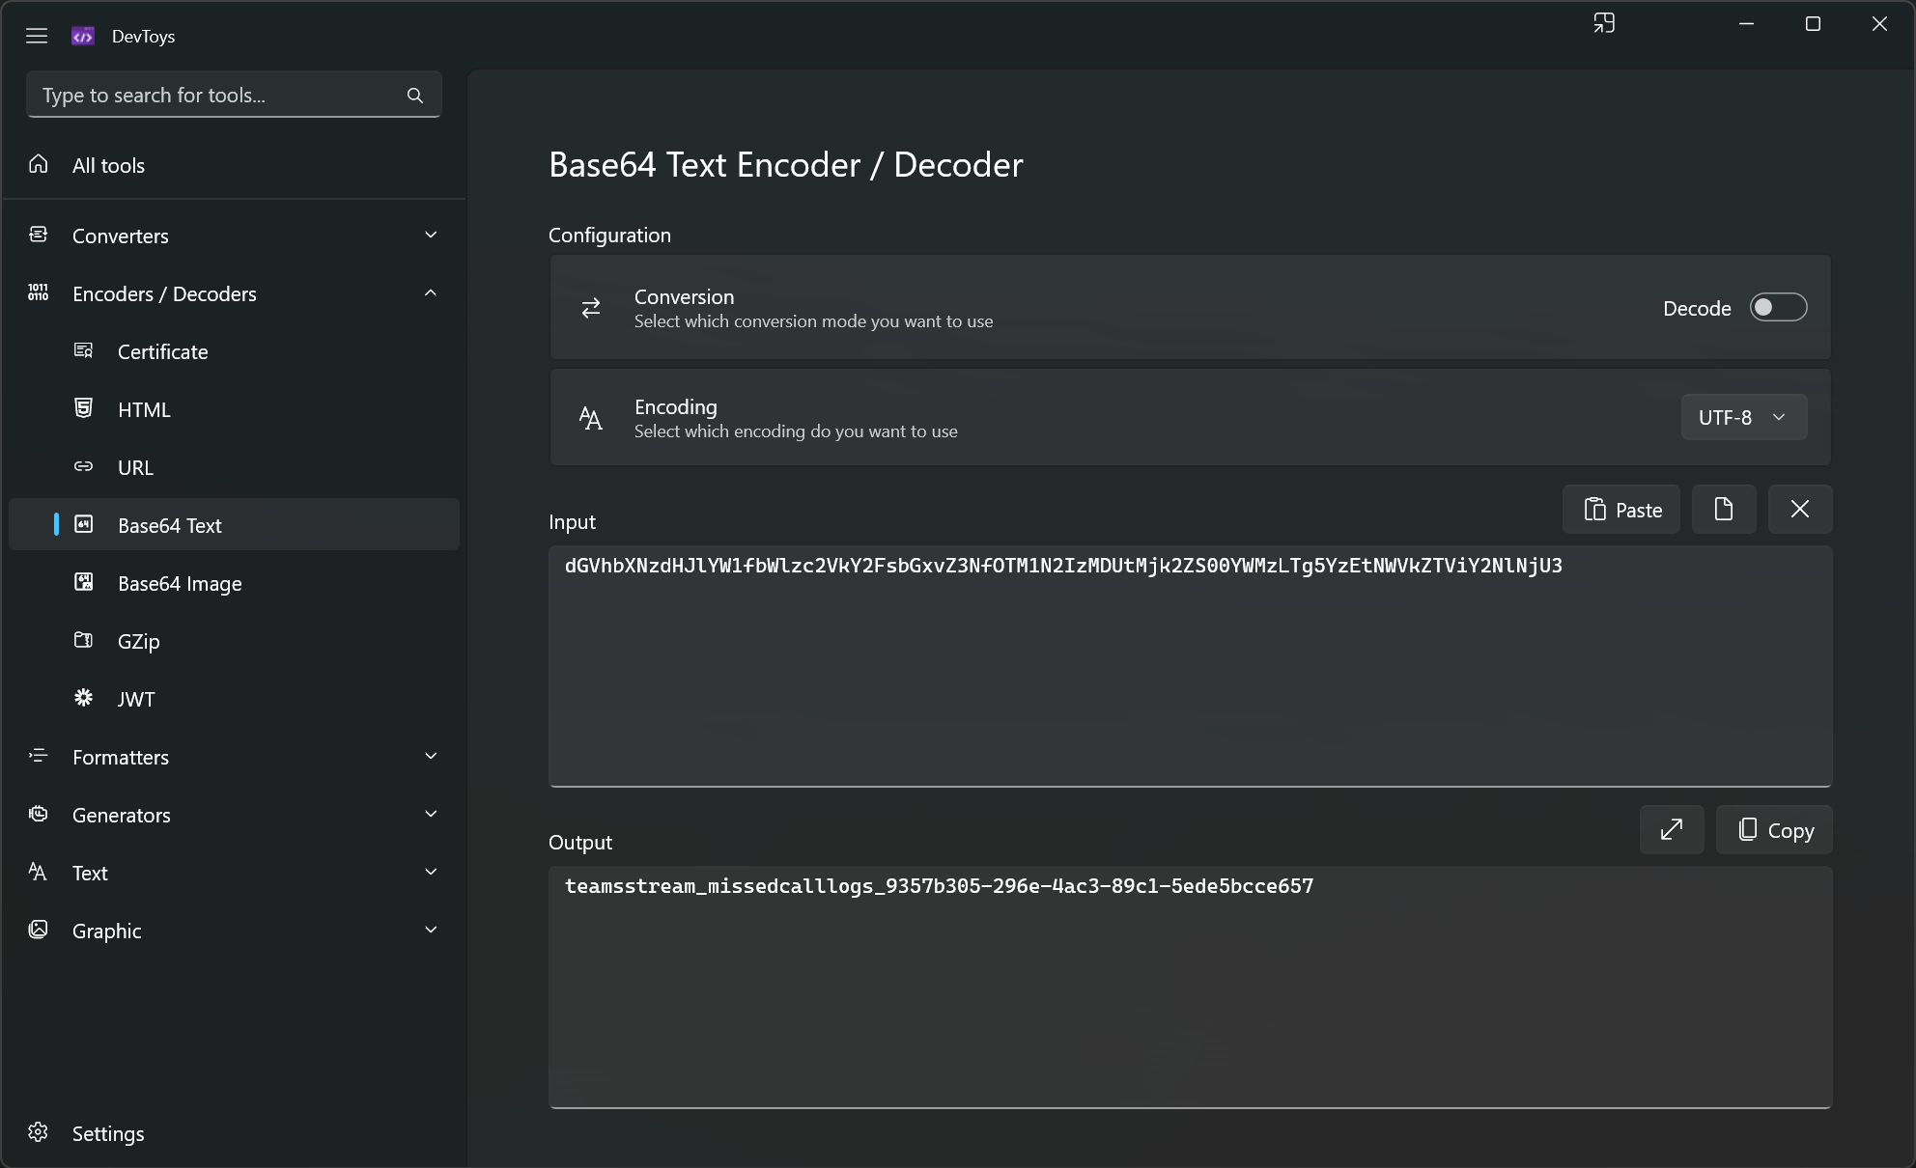Expand the Formatters chevron
Image resolution: width=1916 pixels, height=1168 pixels.
click(431, 756)
